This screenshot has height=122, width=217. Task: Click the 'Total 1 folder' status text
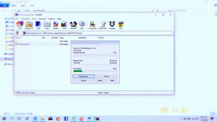coord(103,93)
